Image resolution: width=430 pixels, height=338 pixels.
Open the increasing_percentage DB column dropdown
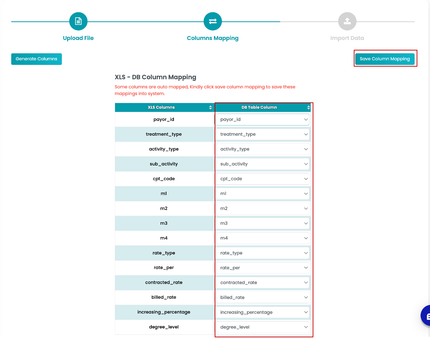[262, 312]
